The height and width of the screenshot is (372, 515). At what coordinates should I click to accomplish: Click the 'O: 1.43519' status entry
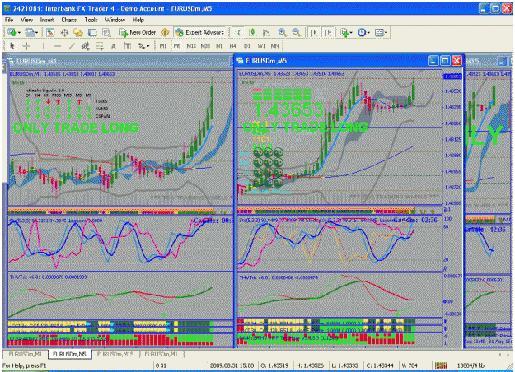[274, 365]
